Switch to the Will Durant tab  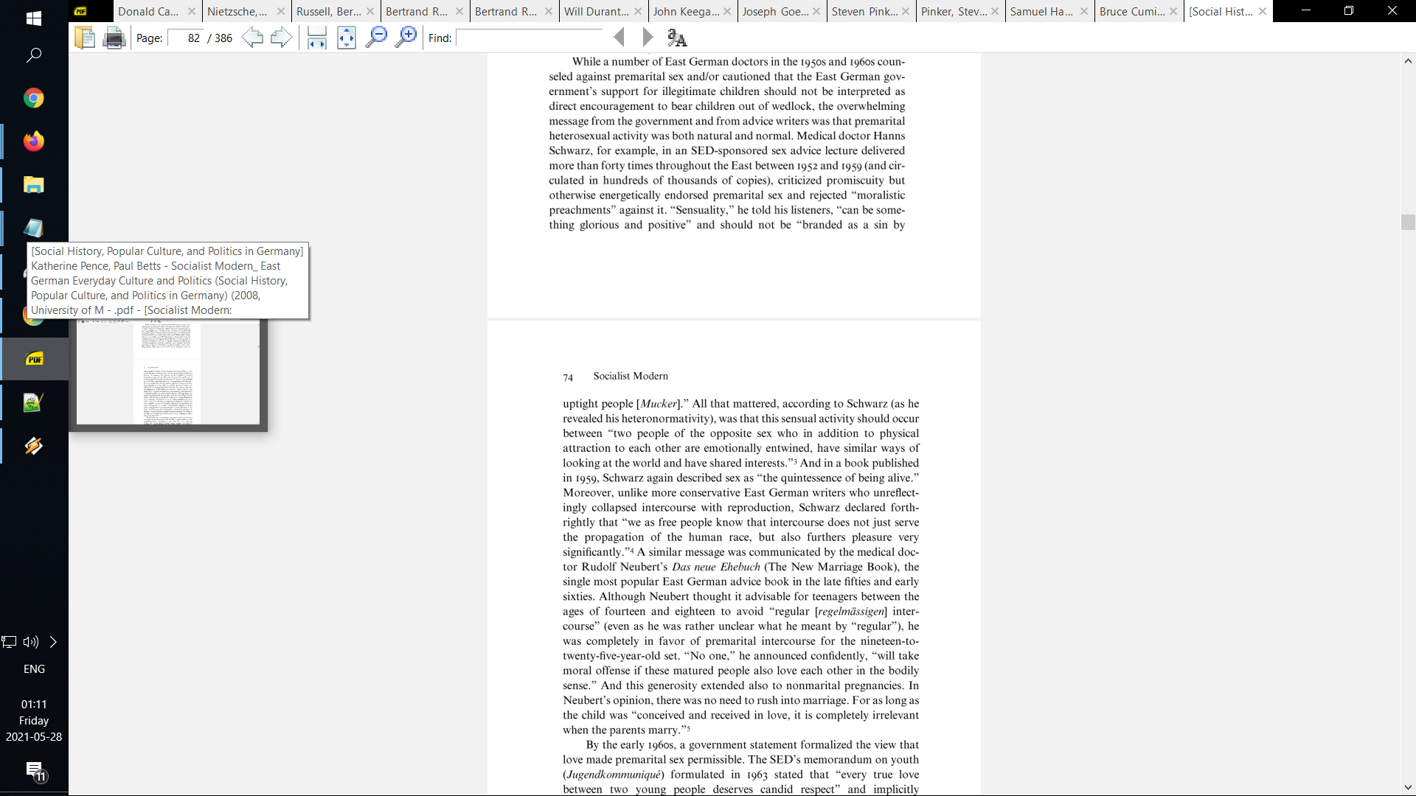pyautogui.click(x=596, y=11)
